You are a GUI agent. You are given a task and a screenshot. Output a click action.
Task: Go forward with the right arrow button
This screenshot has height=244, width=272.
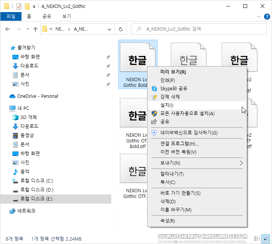click(18, 29)
